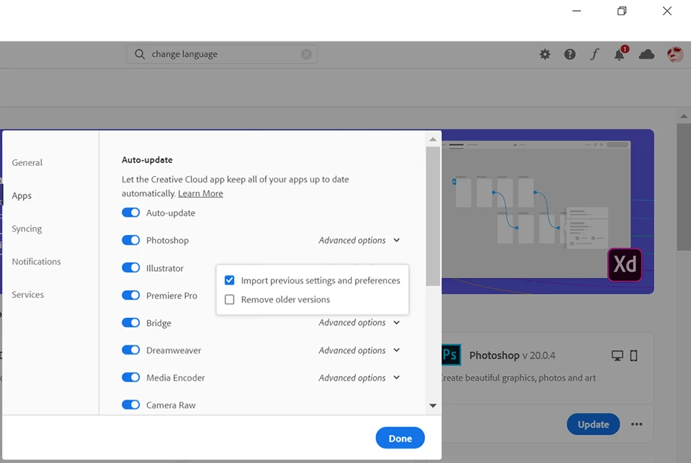Click the mobile device icon for Photoshop
The width and height of the screenshot is (691, 463).
(634, 355)
